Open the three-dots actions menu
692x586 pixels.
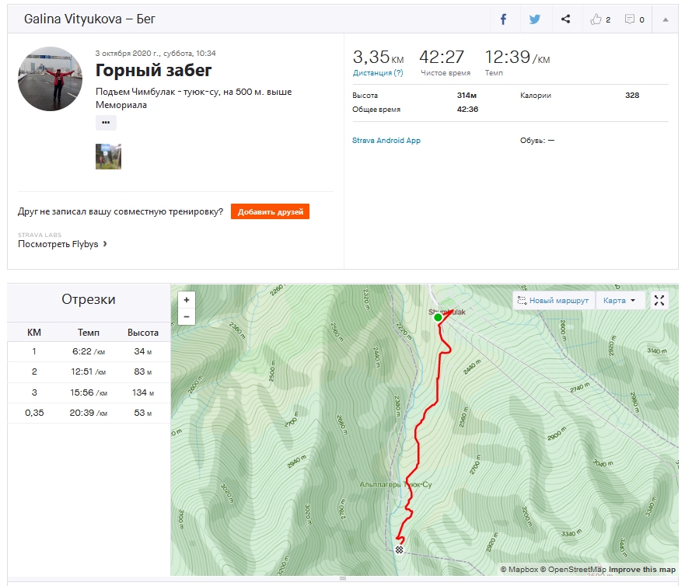coord(106,122)
